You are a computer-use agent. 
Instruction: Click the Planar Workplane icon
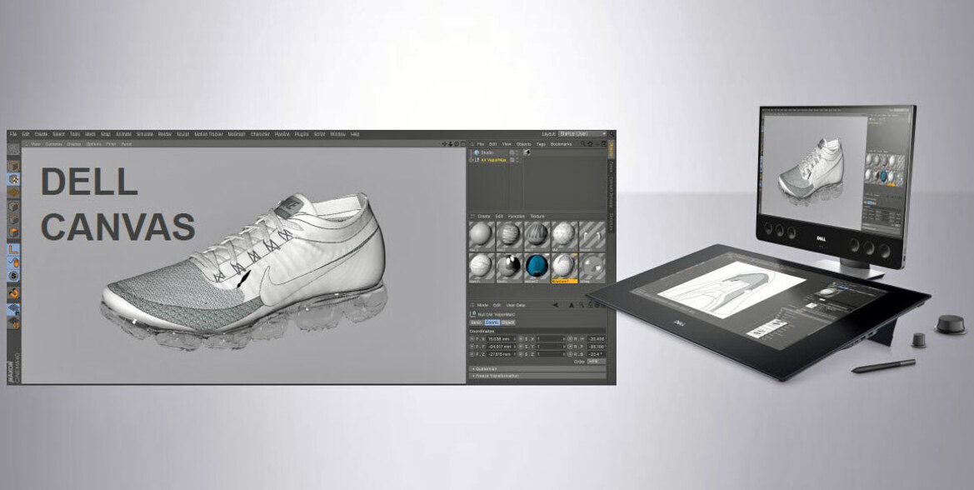13,322
